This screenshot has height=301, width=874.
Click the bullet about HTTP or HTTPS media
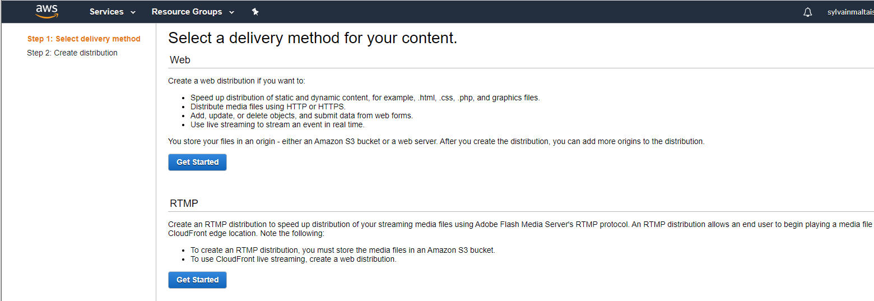(x=268, y=106)
